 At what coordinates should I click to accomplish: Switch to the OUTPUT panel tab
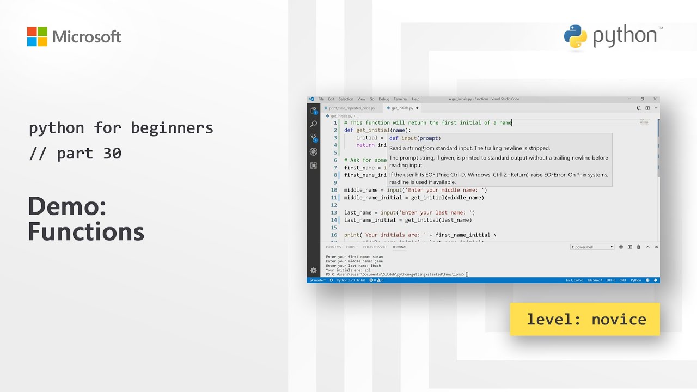coord(352,247)
